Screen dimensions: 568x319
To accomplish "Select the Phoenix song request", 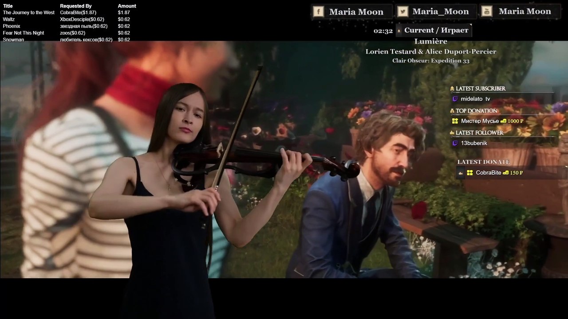I will [12, 26].
